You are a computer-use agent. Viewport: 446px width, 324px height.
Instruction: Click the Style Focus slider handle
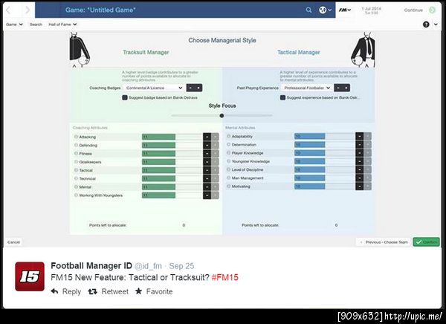pos(222,115)
